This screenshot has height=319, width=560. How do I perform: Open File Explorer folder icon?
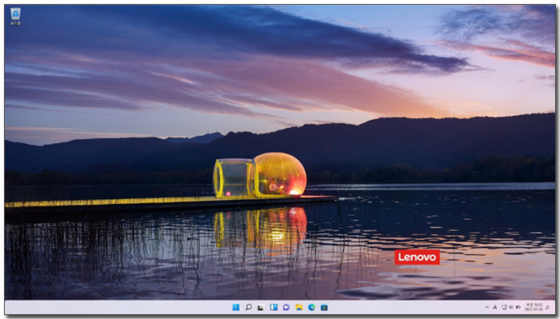[299, 307]
